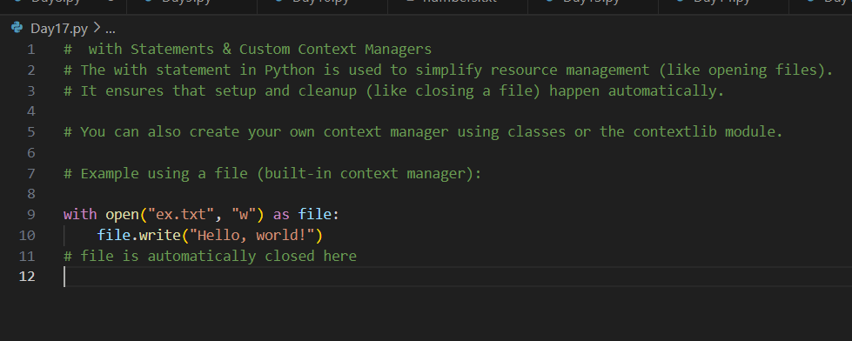Image resolution: width=852 pixels, height=341 pixels.
Task: Click line number 3 in the gutter
Action: [x=30, y=90]
